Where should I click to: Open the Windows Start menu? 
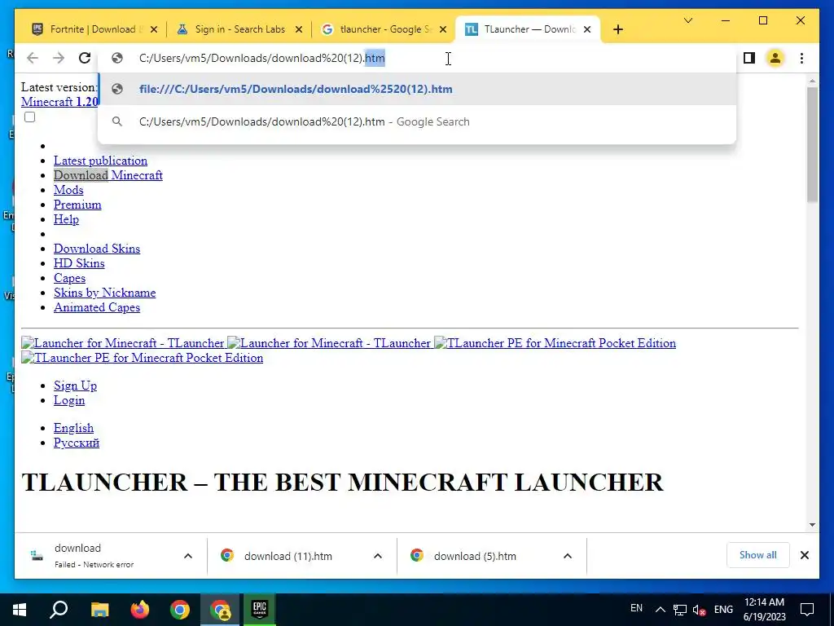click(x=20, y=610)
